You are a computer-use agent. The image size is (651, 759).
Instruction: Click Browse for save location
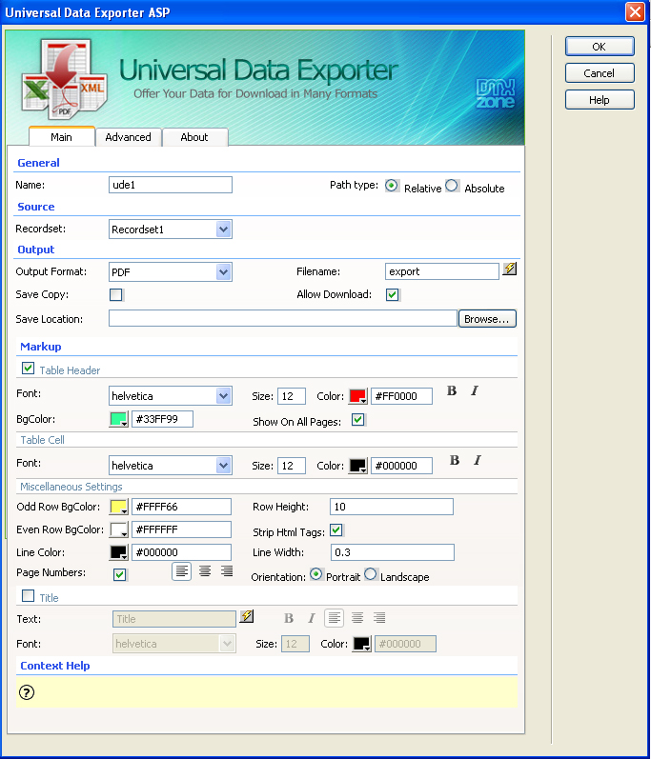click(487, 319)
